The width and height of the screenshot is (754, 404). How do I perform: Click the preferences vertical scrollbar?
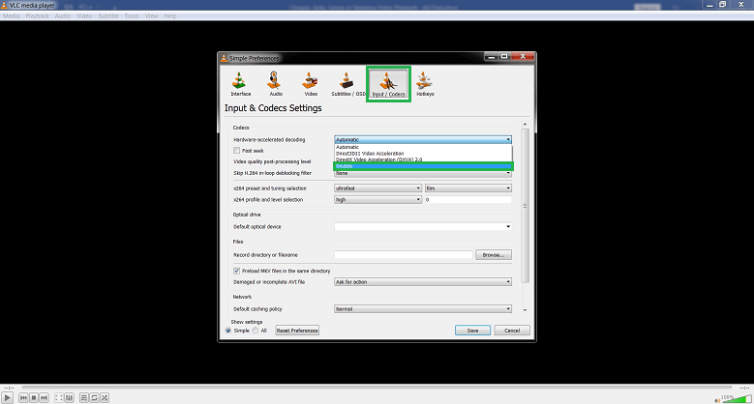point(526,206)
